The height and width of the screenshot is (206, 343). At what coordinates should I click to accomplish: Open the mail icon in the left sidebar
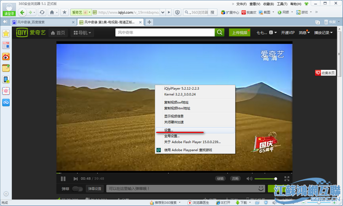6,91
